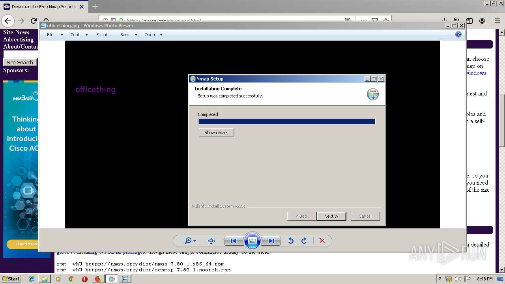Click the Cancel button in Nmap Setup
This screenshot has height=284, width=505.
click(x=365, y=216)
